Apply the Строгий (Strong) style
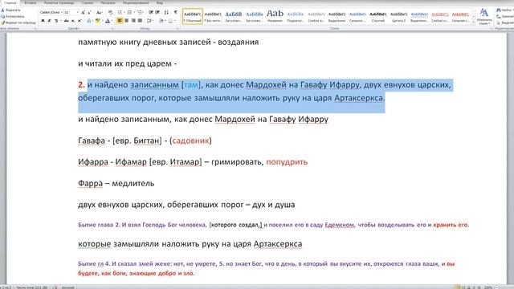 [x=378, y=16]
